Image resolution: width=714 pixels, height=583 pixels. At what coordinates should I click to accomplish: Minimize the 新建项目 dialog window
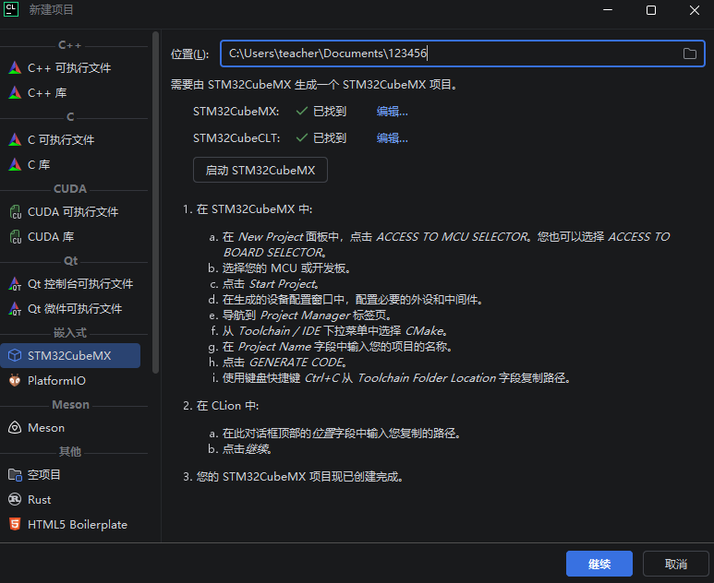(608, 10)
